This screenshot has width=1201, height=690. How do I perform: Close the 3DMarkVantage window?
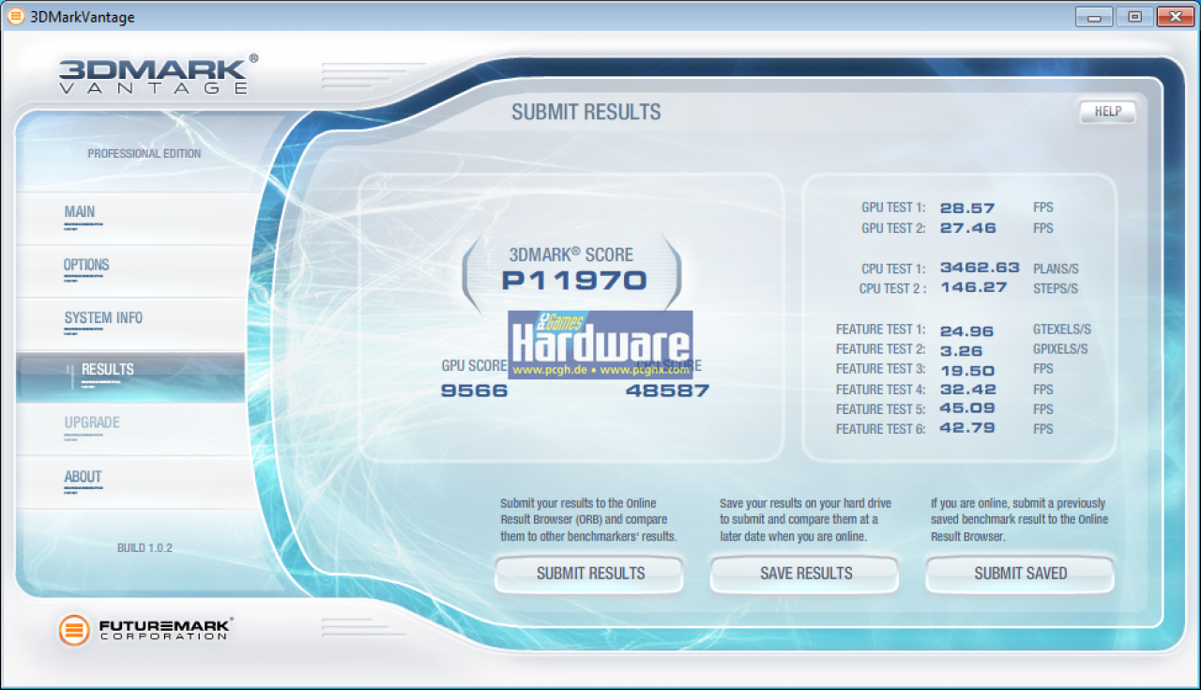[1176, 17]
